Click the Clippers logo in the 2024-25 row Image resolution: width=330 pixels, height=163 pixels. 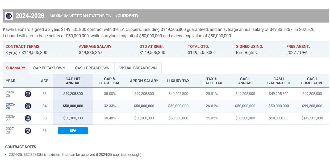coord(28,94)
